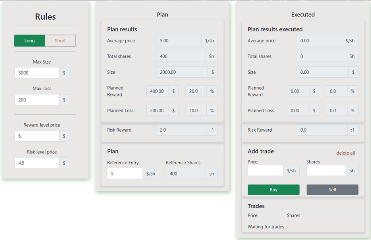Click the Add trade Shares input
Image resolution: width=371 pixels, height=240 pixels.
pyautogui.click(x=326, y=171)
